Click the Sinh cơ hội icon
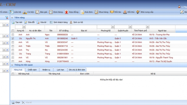The image size is (187, 105). click(71, 22)
